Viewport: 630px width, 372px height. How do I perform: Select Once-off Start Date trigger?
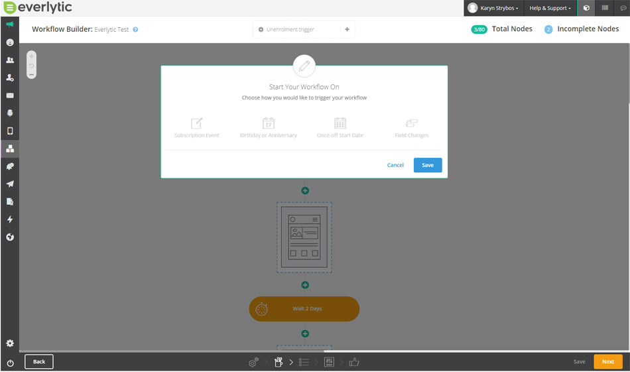(x=340, y=123)
